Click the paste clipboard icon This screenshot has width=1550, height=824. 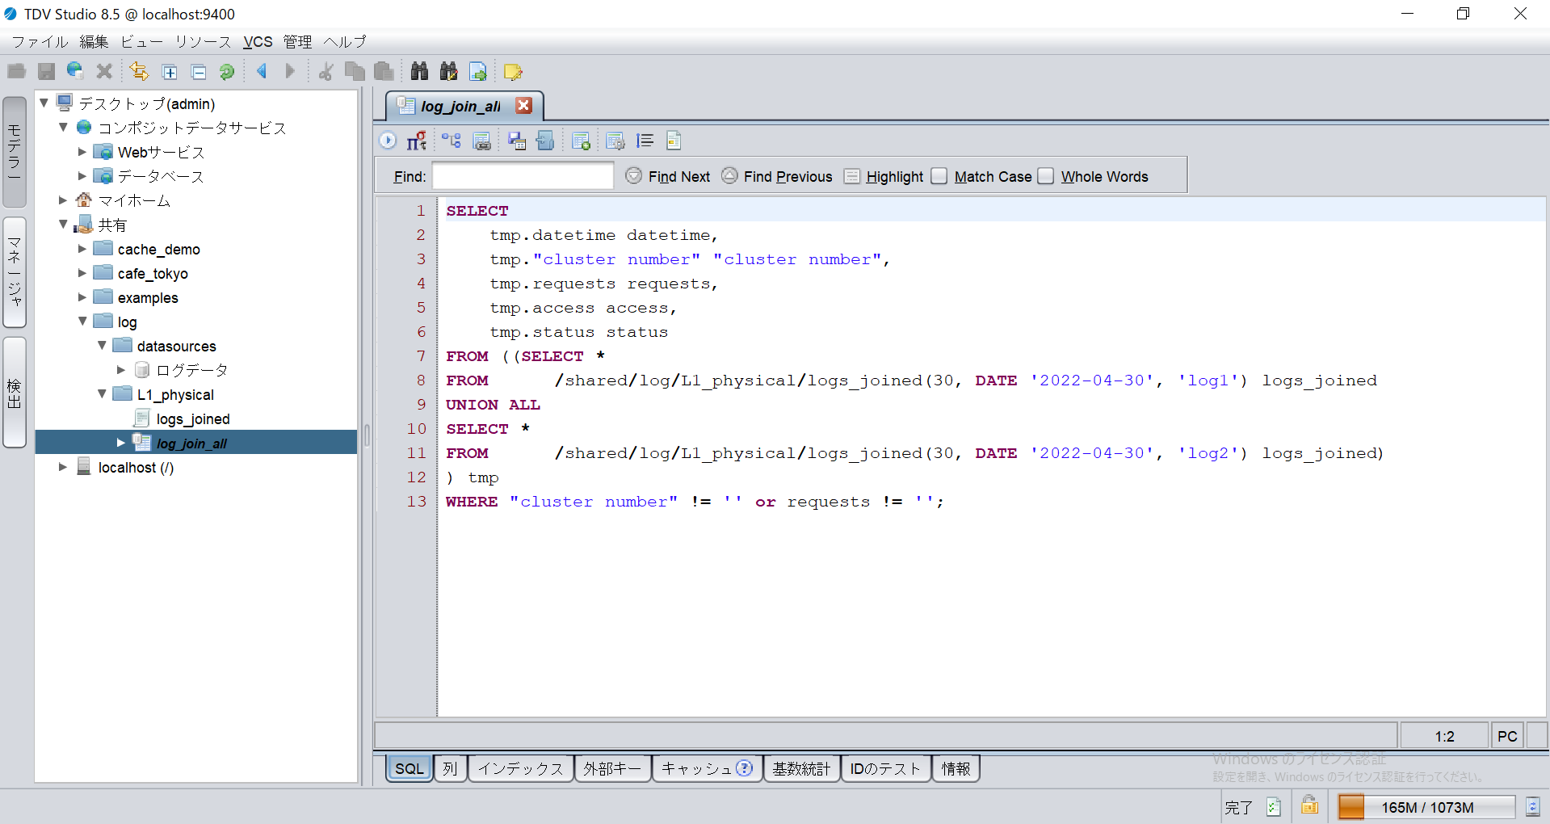[384, 72]
